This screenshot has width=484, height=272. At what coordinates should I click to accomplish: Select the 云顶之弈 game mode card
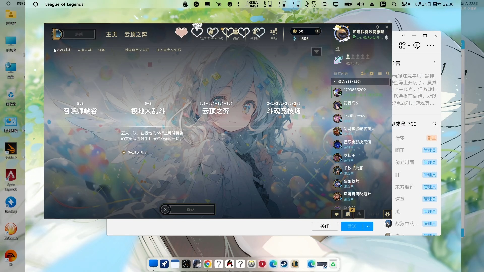(x=216, y=108)
